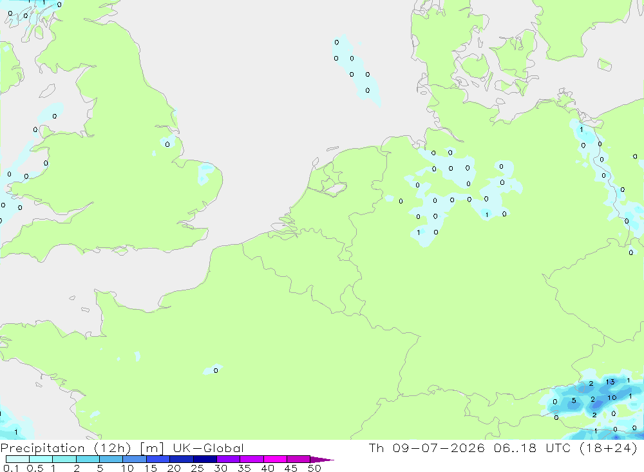The height and width of the screenshot is (472, 644).
Task: Click the "06..18 UTC" time range
Action: pyautogui.click(x=533, y=448)
